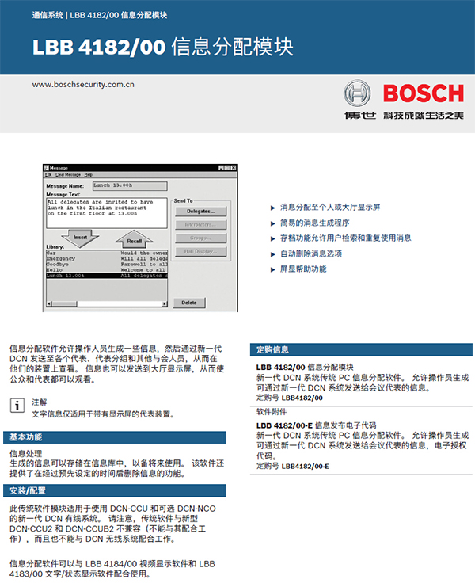Click the 信息处理 subheading

[x=26, y=453]
